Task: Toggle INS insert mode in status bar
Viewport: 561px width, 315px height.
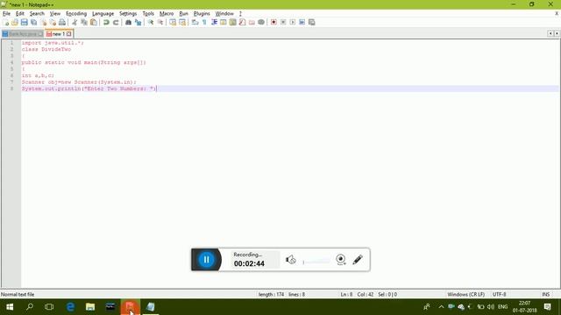Action: pos(545,294)
